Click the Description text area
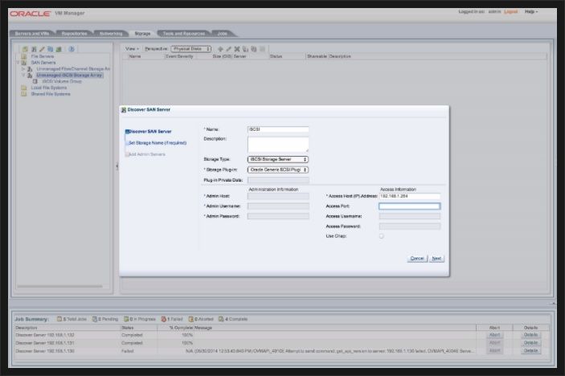Screen dimensions: 565x376 [278, 145]
